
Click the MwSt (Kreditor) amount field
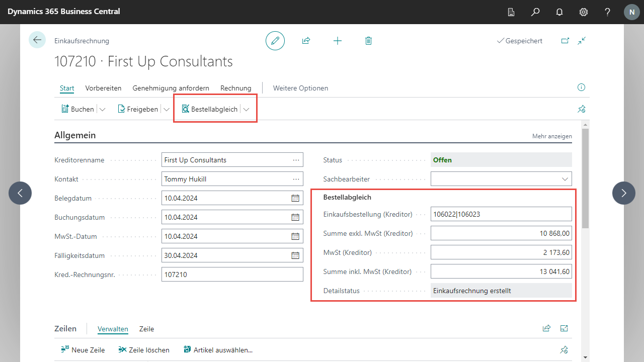pyautogui.click(x=501, y=252)
